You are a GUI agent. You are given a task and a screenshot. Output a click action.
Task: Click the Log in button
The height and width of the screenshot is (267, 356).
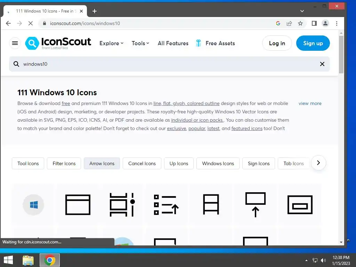tap(277, 43)
